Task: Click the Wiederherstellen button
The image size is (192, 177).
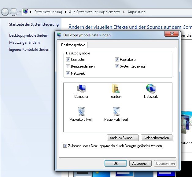Action: (x=157, y=138)
